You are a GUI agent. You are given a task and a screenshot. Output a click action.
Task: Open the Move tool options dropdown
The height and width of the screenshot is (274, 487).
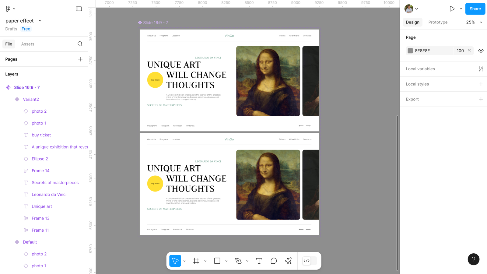click(184, 261)
